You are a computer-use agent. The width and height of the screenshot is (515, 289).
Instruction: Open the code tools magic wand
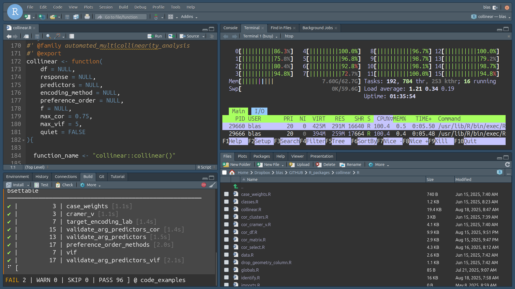pos(58,36)
